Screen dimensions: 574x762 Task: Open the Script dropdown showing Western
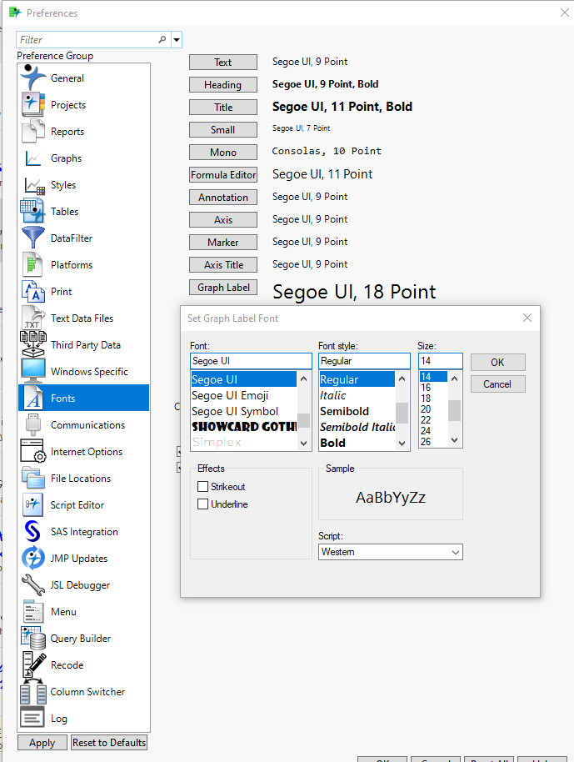pos(391,552)
